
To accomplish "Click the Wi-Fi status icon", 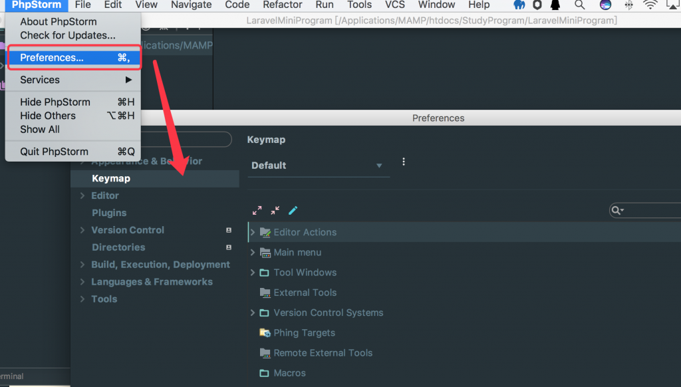I will pos(650,5).
